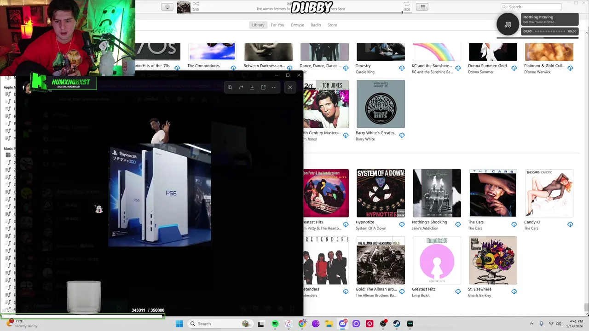Viewport: 589px width, 331px height.
Task: Forward the PS6 image in Discord
Action: [x=241, y=87]
